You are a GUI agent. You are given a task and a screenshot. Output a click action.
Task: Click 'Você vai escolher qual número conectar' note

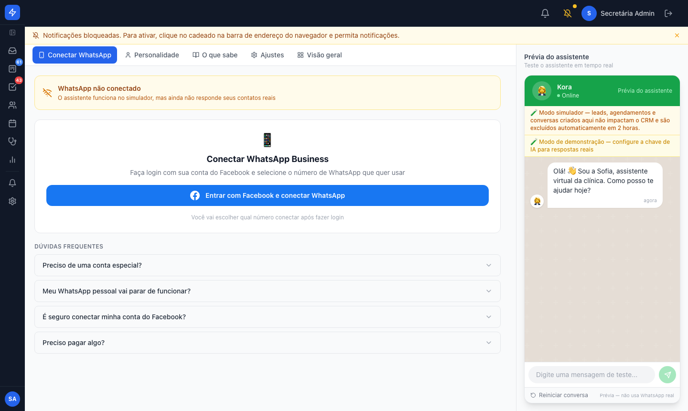(x=268, y=217)
